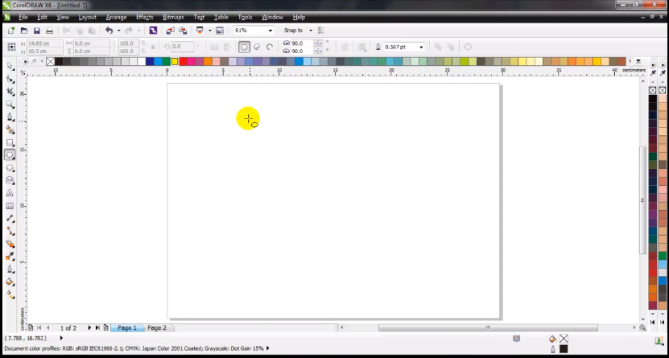The height and width of the screenshot is (358, 669).
Task: Expand the application launcher dropdown arrow
Action: (209, 31)
